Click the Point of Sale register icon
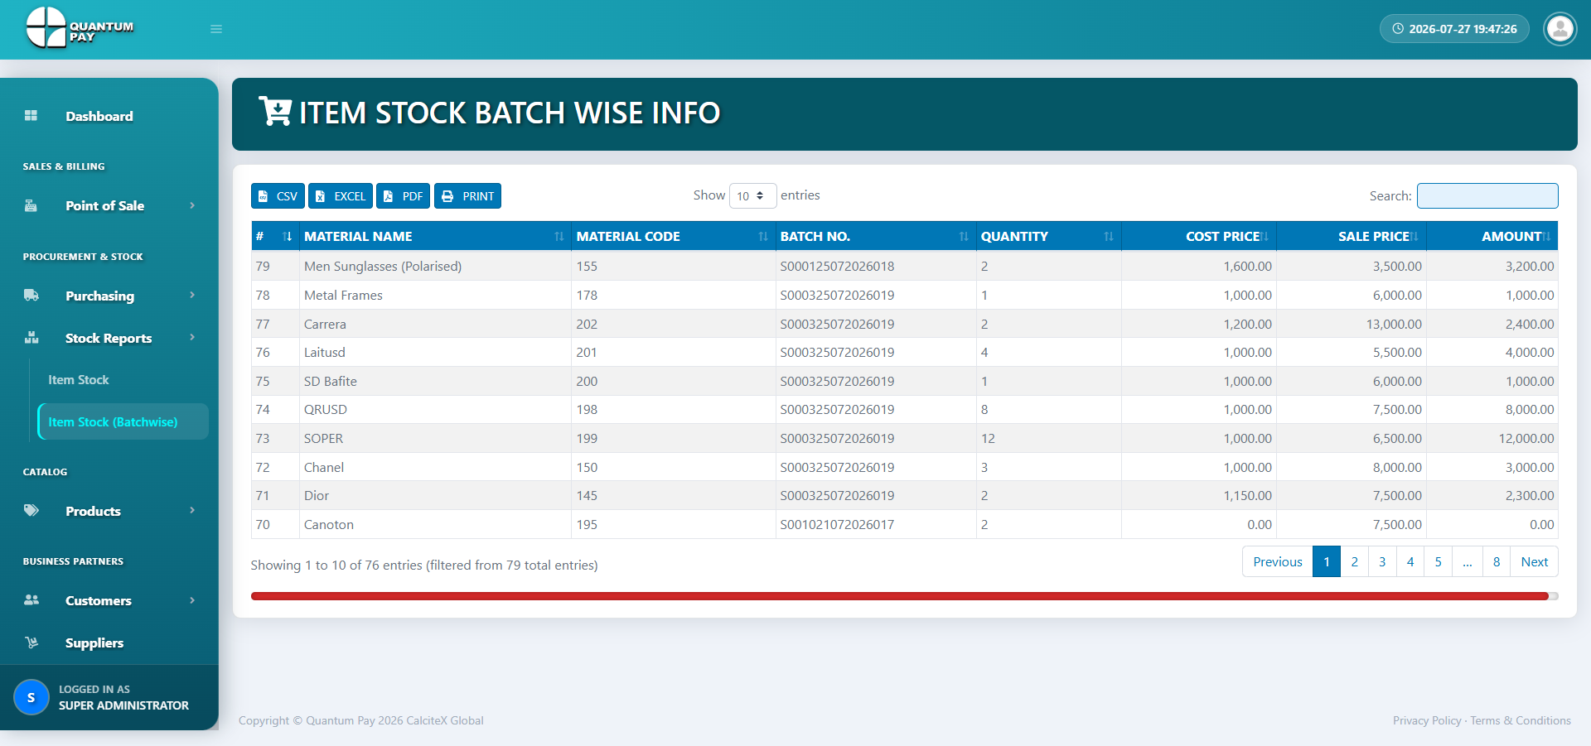This screenshot has width=1591, height=746. click(x=31, y=205)
